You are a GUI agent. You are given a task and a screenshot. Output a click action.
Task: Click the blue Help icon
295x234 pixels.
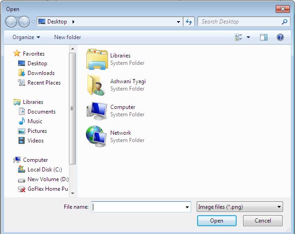click(x=280, y=37)
